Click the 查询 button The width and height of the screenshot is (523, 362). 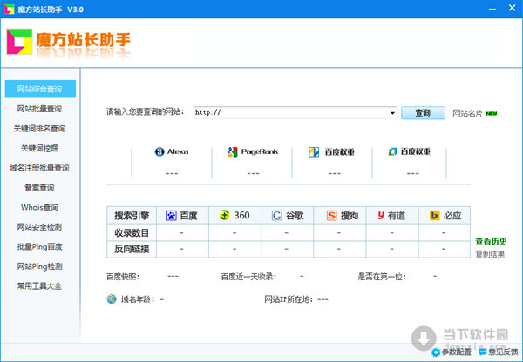click(423, 113)
